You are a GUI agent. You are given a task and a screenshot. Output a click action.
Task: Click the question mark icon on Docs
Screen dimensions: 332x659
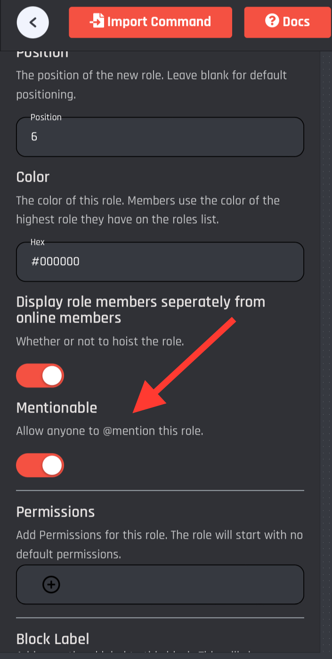pos(272,21)
